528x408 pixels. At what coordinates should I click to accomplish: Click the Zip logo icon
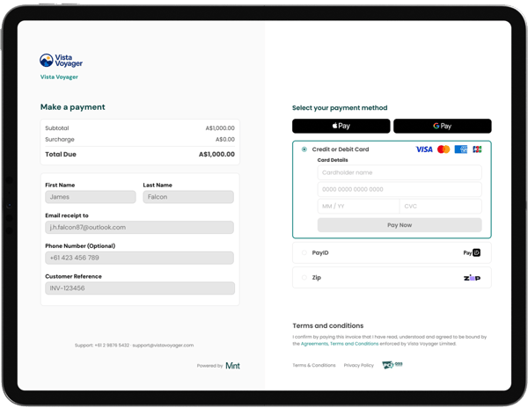pos(472,278)
